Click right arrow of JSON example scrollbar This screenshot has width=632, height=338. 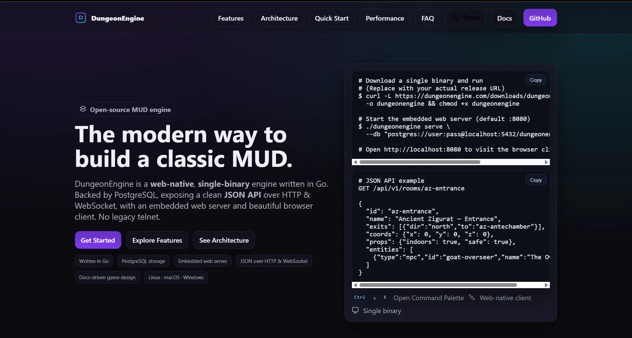[546, 285]
